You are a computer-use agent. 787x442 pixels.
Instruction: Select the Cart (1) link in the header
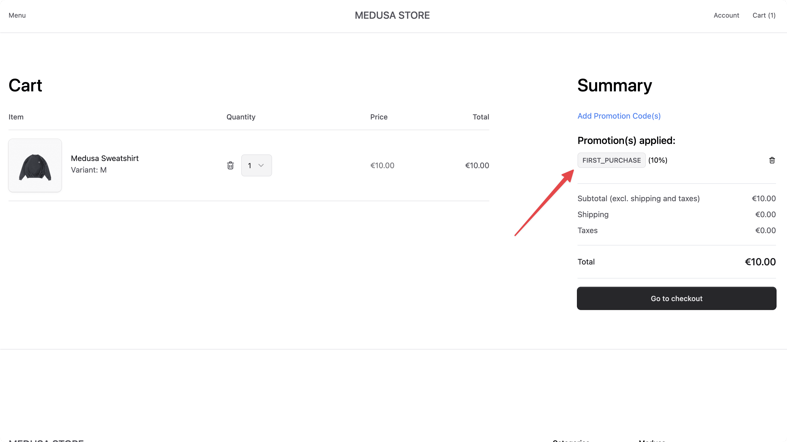764,15
